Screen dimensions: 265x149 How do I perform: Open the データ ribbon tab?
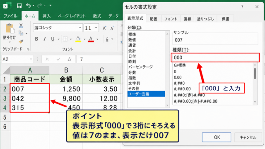pos(113,16)
